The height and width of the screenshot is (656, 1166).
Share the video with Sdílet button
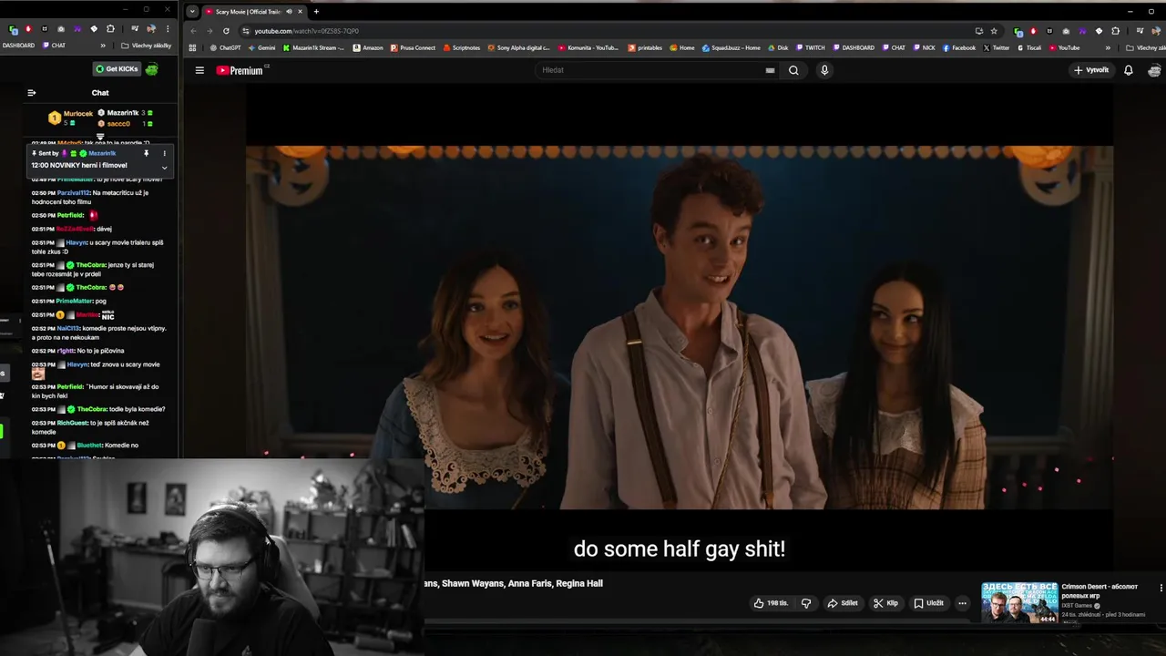pos(843,603)
